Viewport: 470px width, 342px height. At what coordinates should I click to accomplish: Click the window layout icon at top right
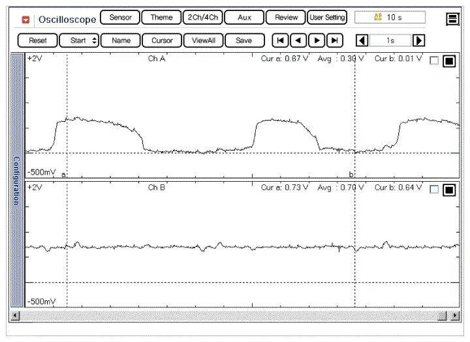click(453, 19)
